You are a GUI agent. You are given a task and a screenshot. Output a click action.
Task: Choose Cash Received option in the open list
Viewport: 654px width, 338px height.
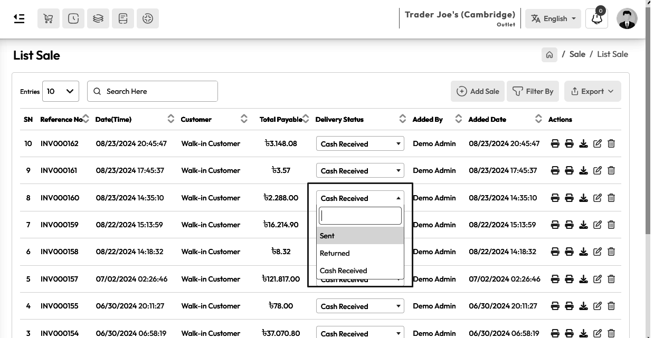(x=360, y=271)
